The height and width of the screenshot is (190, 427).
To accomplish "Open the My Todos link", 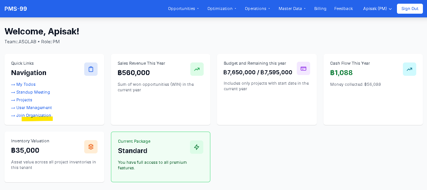I will (26, 84).
